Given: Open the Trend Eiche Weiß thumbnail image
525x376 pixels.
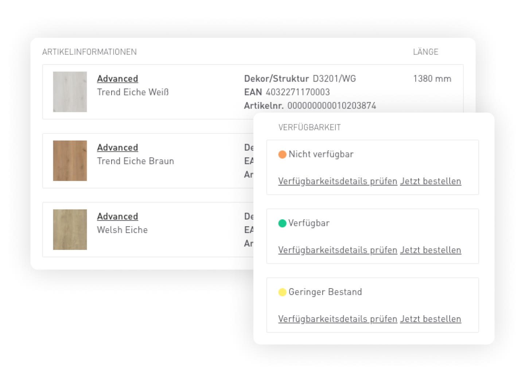Looking at the screenshot, I should point(70,92).
